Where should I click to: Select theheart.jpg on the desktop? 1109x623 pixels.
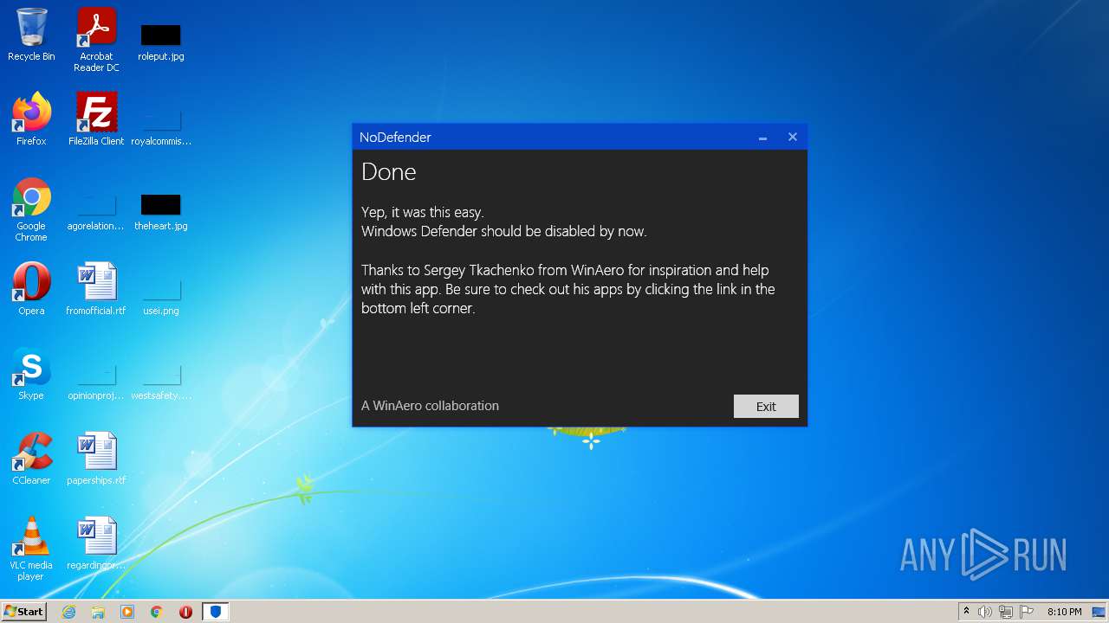pos(161,211)
